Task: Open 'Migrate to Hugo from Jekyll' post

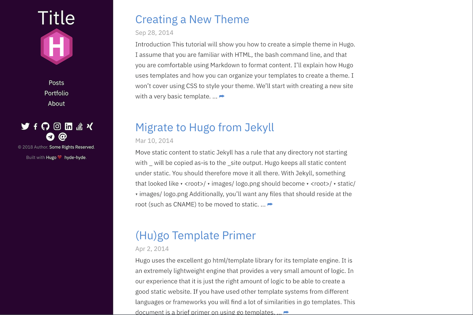Action: click(204, 128)
